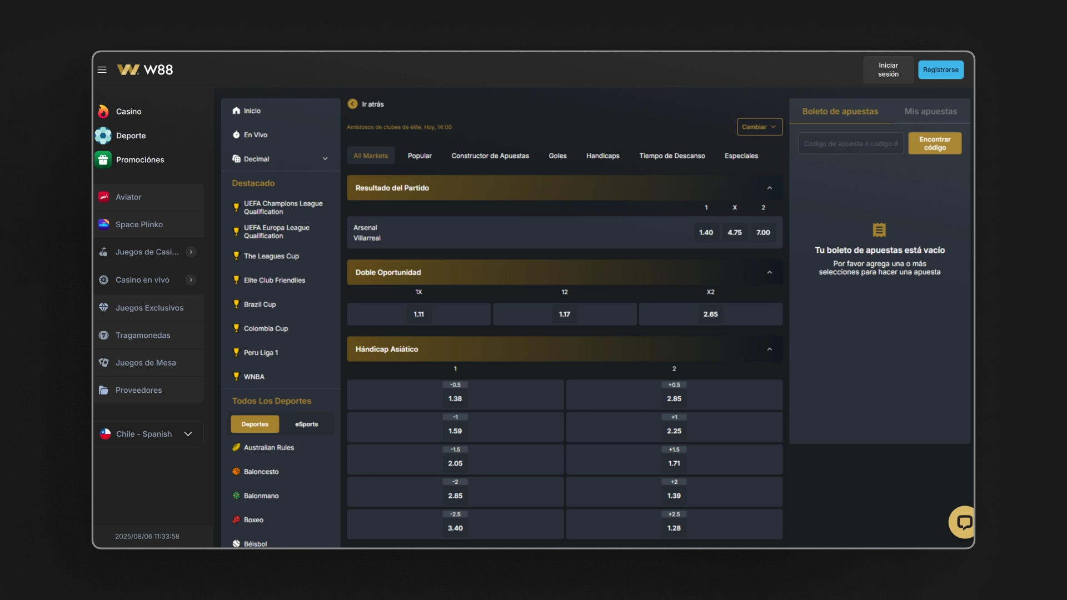This screenshot has height=600, width=1067.
Task: Collapse the Hándicap Asiático section
Action: click(770, 349)
